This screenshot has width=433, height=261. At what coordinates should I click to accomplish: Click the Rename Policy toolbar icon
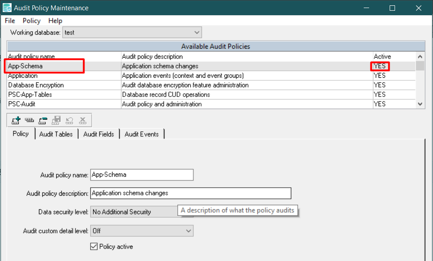(x=42, y=120)
